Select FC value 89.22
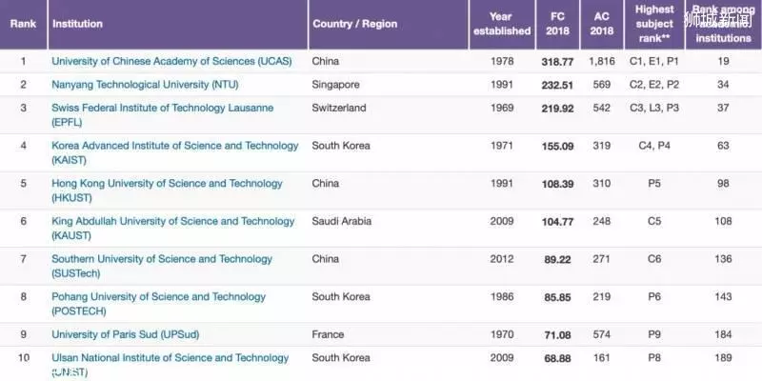This screenshot has height=381, width=762. tap(557, 259)
